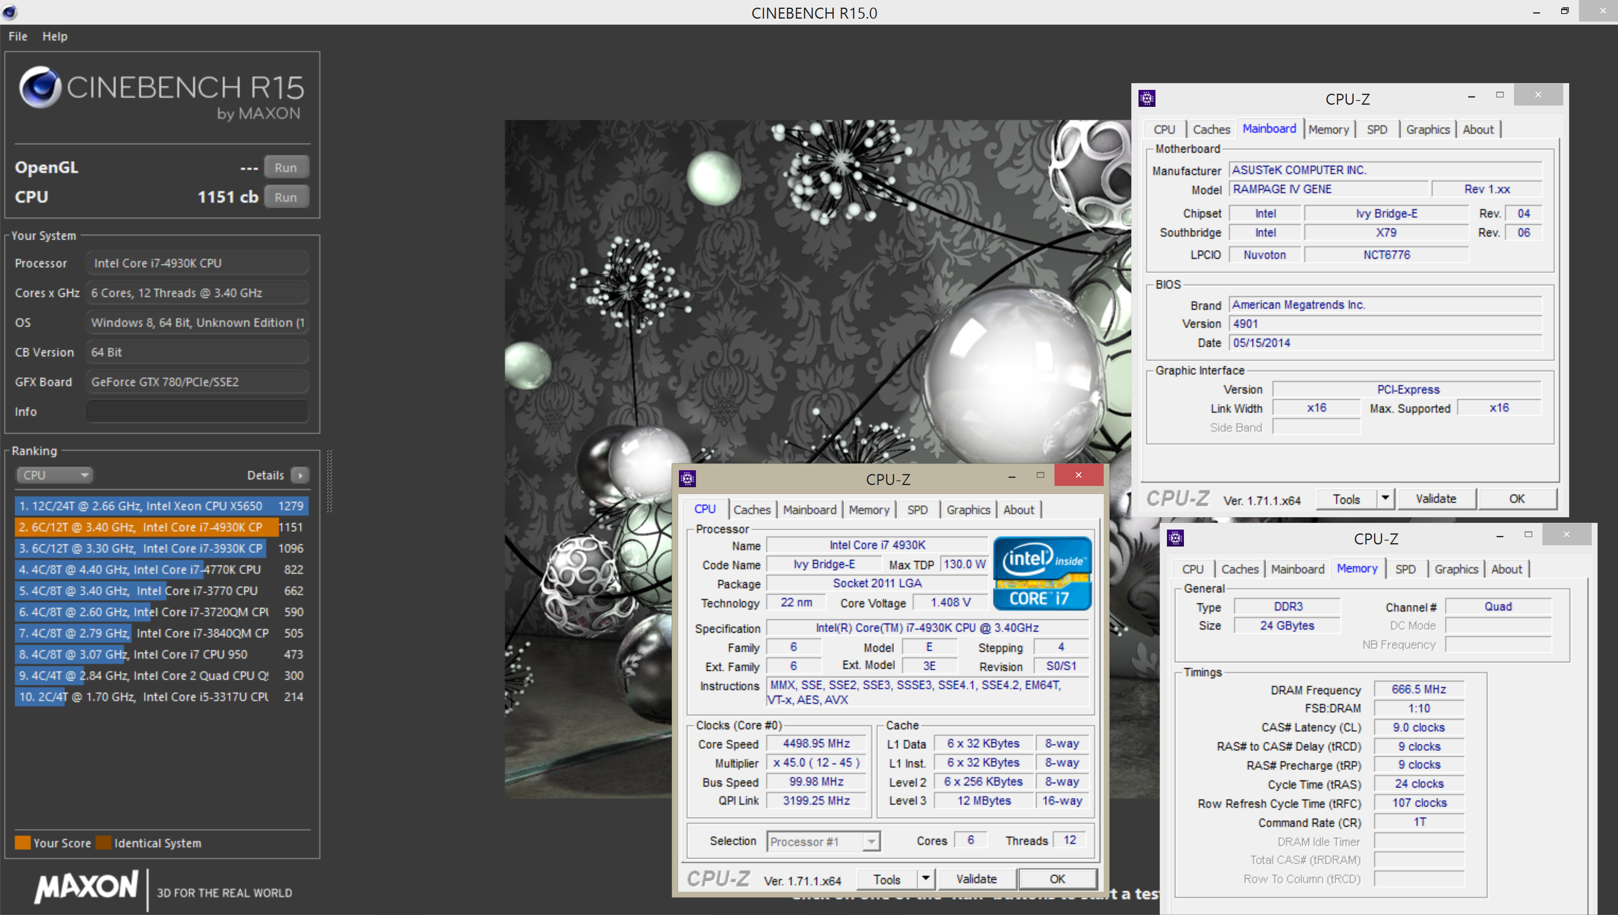Switch to Memory tab in front CPU-Z window
This screenshot has width=1618, height=915.
click(869, 510)
